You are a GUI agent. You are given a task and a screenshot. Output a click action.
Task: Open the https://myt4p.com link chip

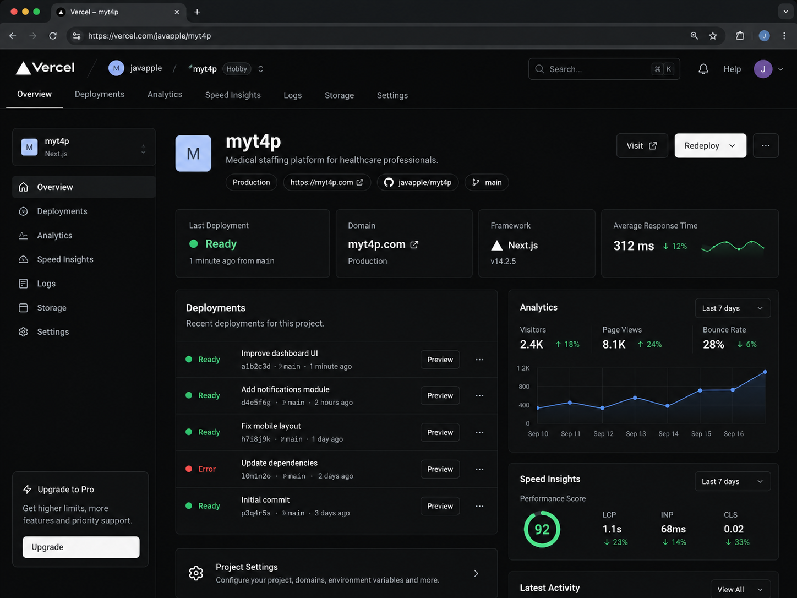pyautogui.click(x=327, y=182)
